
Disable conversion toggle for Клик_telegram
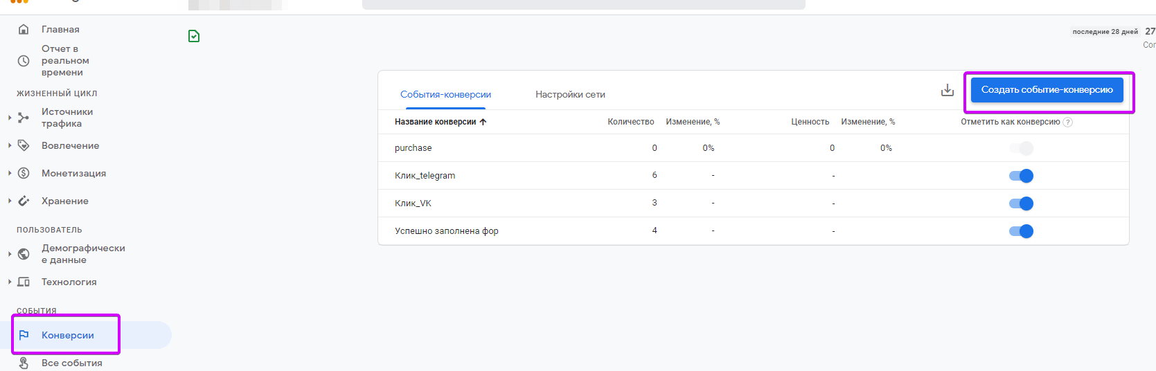(1021, 176)
